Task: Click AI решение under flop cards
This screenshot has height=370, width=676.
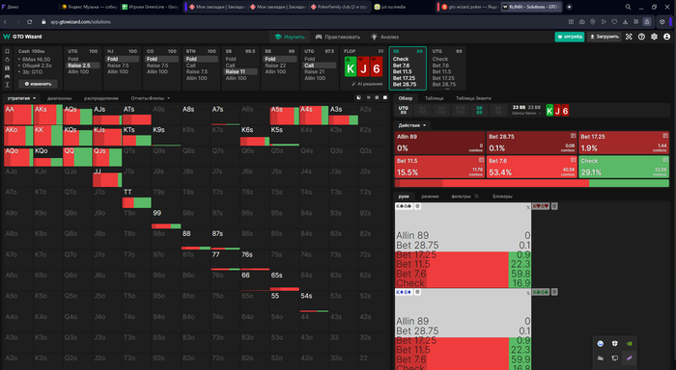Action: pos(367,84)
